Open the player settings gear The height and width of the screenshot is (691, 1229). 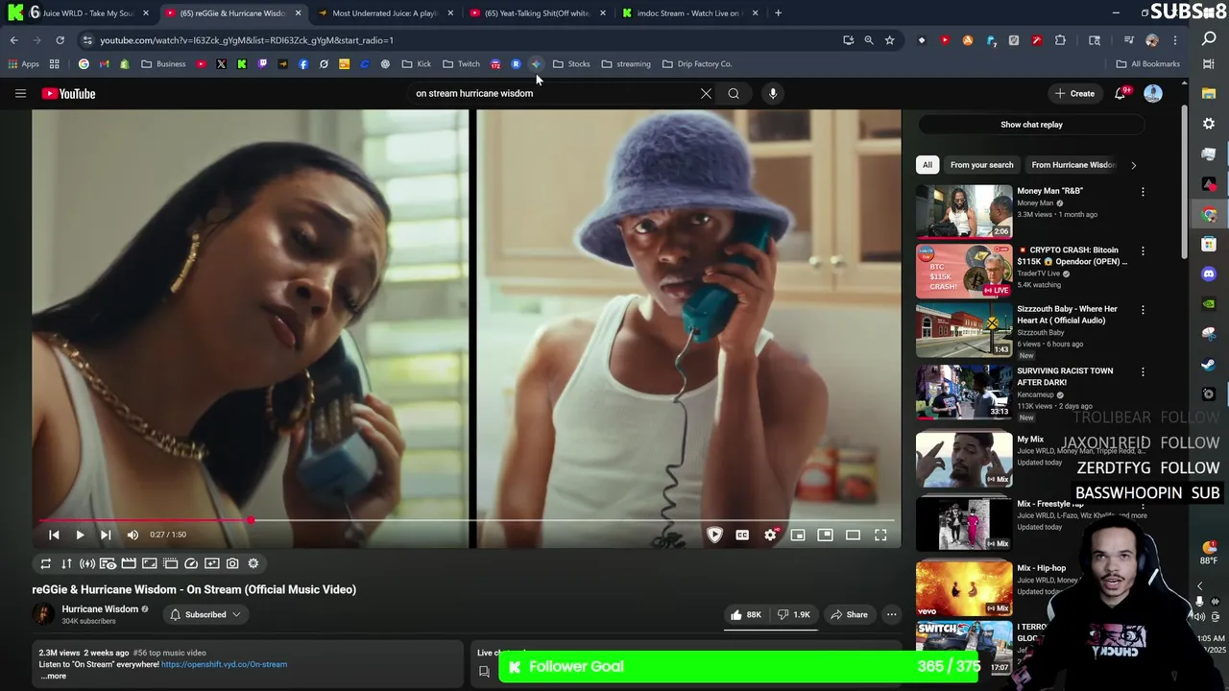tap(770, 535)
